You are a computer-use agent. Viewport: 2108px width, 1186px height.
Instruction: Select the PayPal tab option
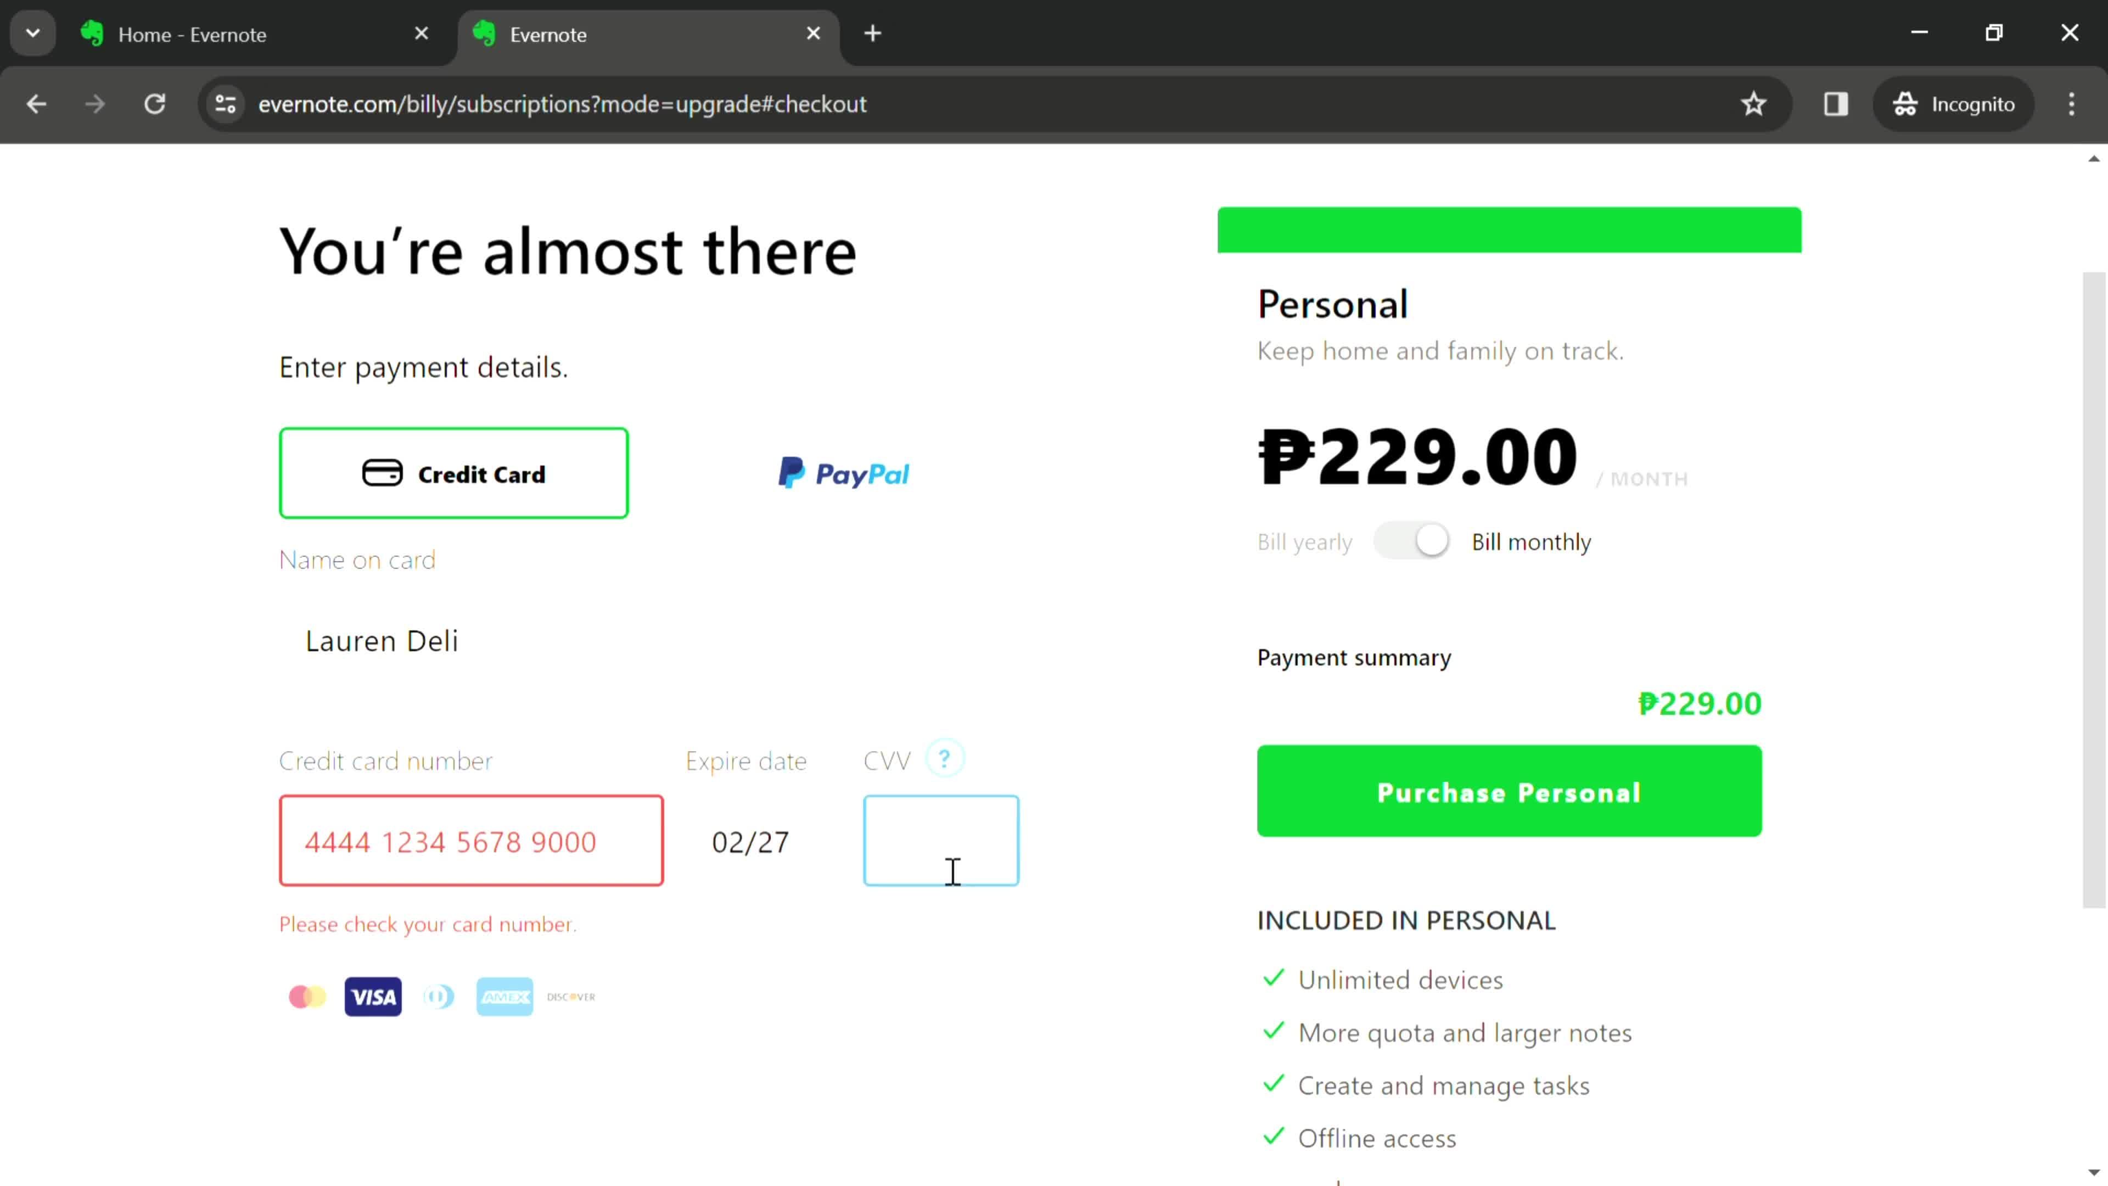coord(845,473)
